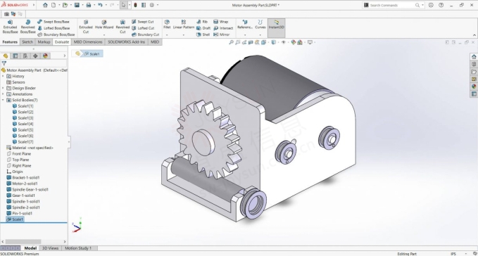Screen dimensions: 478x256
Task: Toggle the Instant3D button
Action: 276,25
